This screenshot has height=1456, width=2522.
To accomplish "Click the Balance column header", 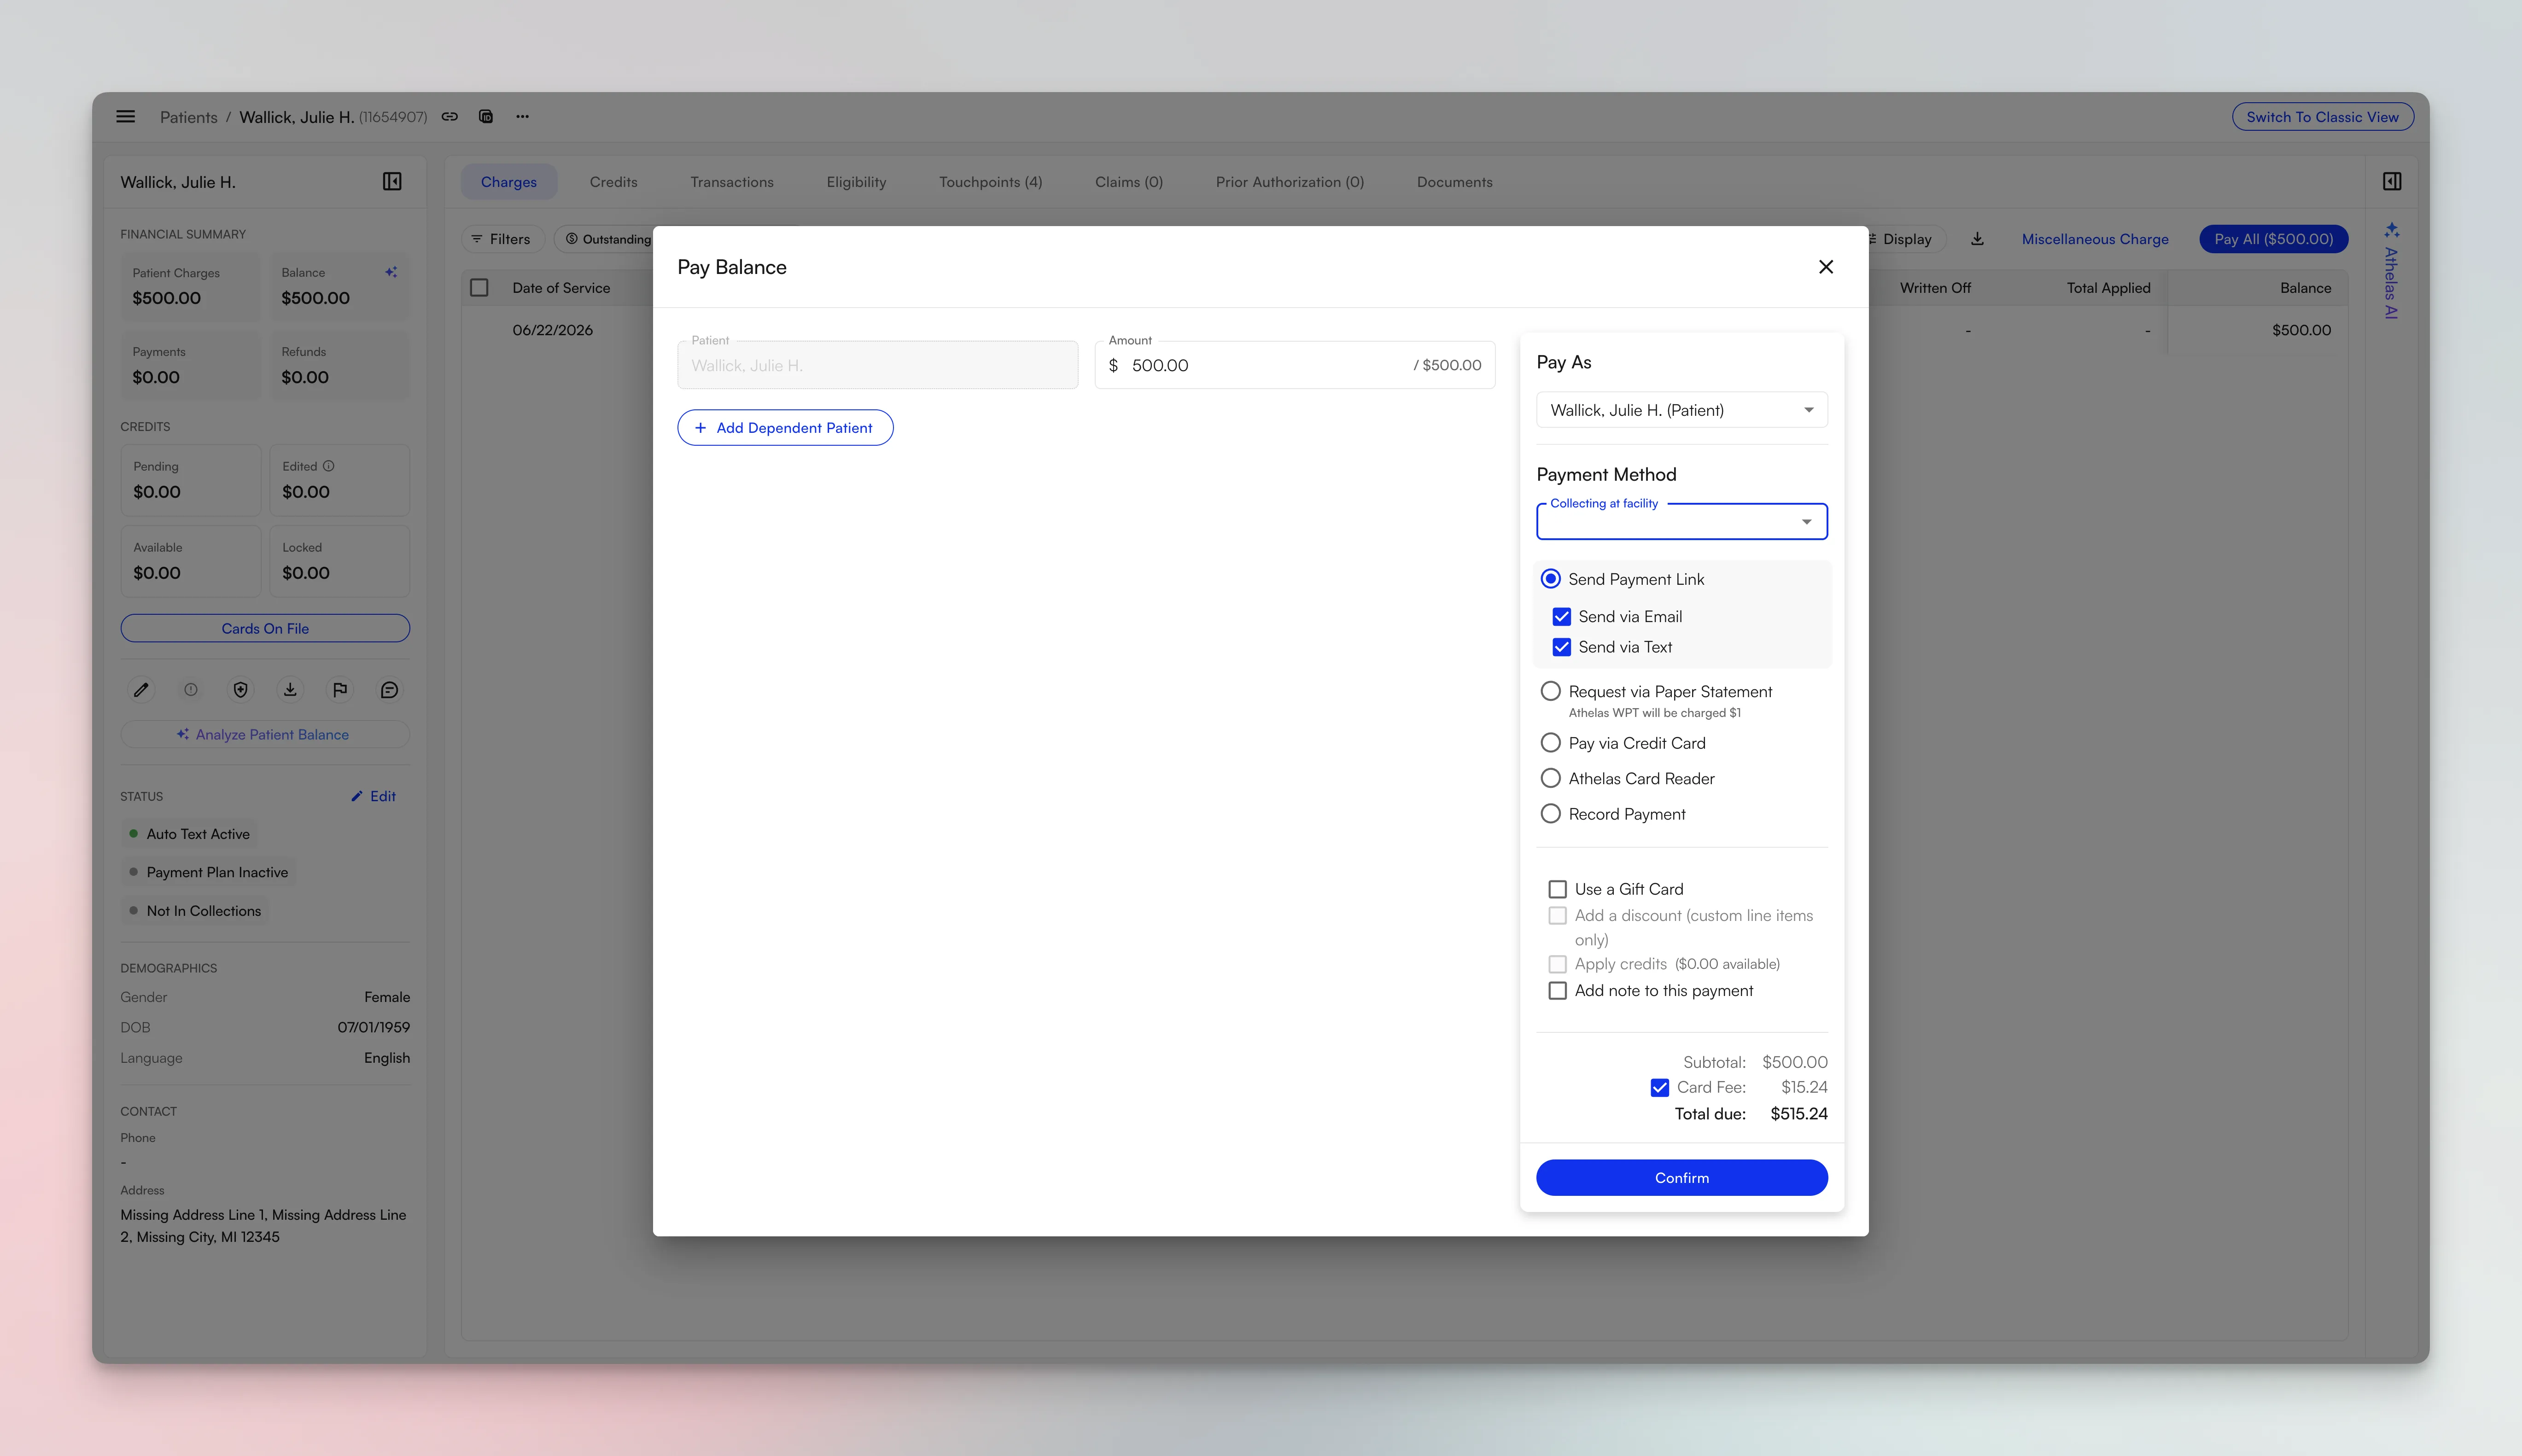I will tap(2305, 288).
